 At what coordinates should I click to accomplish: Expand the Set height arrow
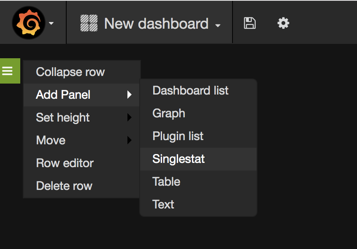coord(129,117)
